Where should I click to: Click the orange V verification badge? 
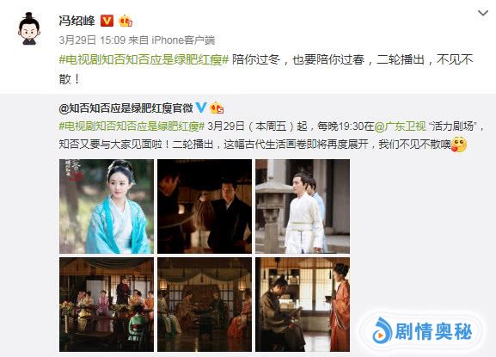pyautogui.click(x=107, y=21)
